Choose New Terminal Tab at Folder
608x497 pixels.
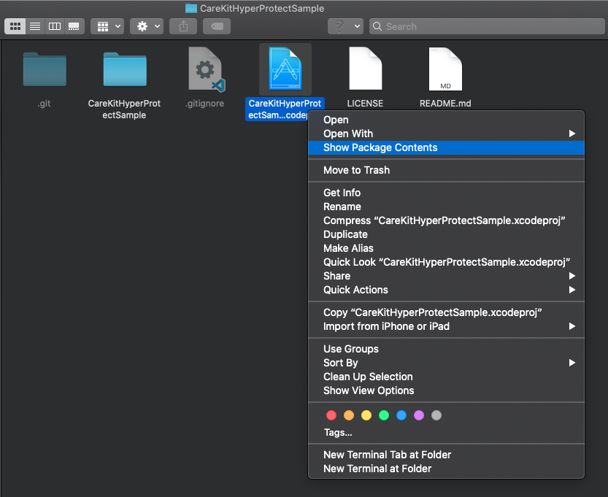[x=446, y=455]
